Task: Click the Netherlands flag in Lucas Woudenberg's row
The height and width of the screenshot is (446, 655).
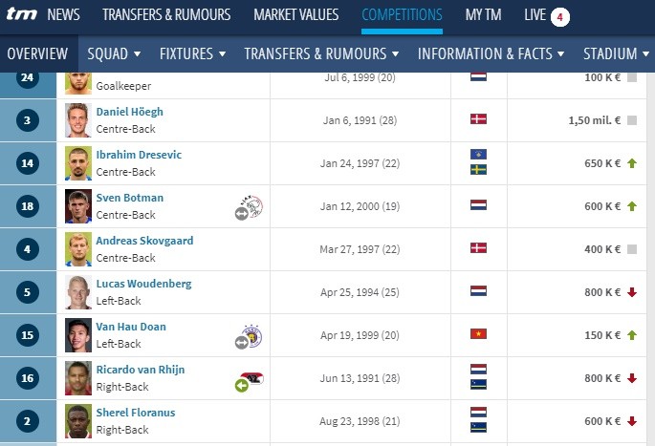Action: coord(479,291)
